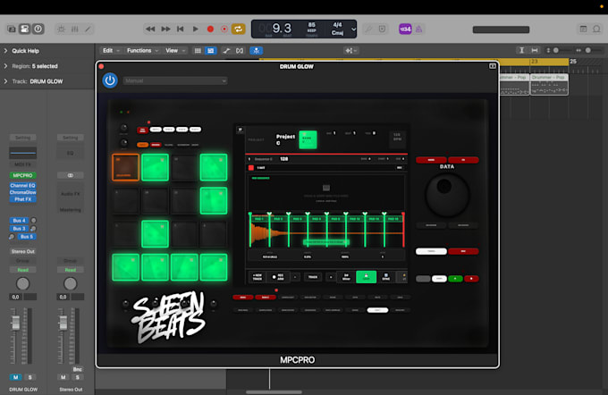Start playback with the Play button

tap(196, 29)
